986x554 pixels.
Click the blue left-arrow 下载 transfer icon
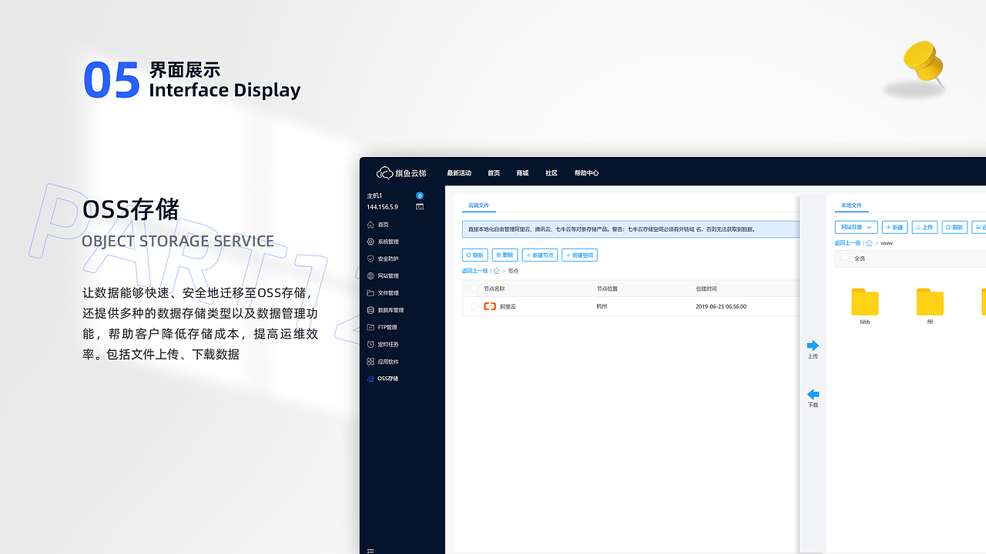coord(813,394)
